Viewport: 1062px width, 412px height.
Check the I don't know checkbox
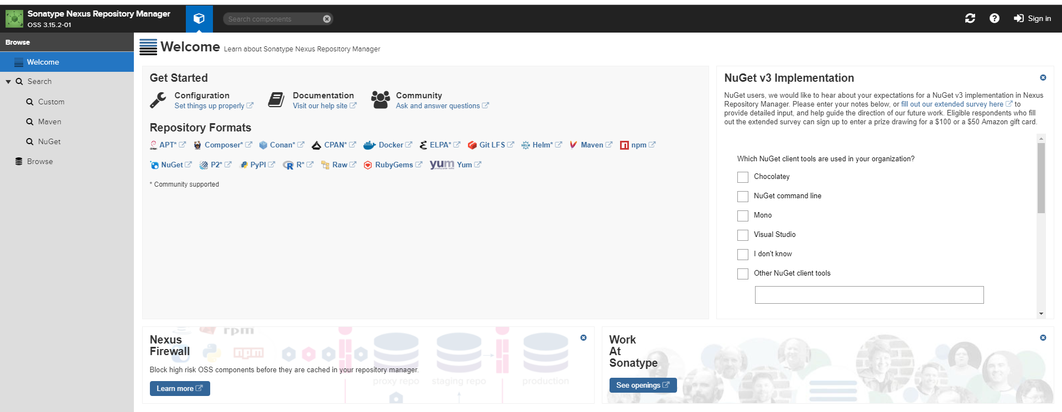coord(743,255)
